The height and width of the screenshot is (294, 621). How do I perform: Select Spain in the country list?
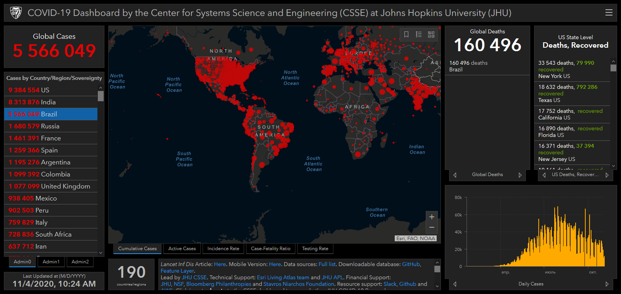tap(51, 150)
